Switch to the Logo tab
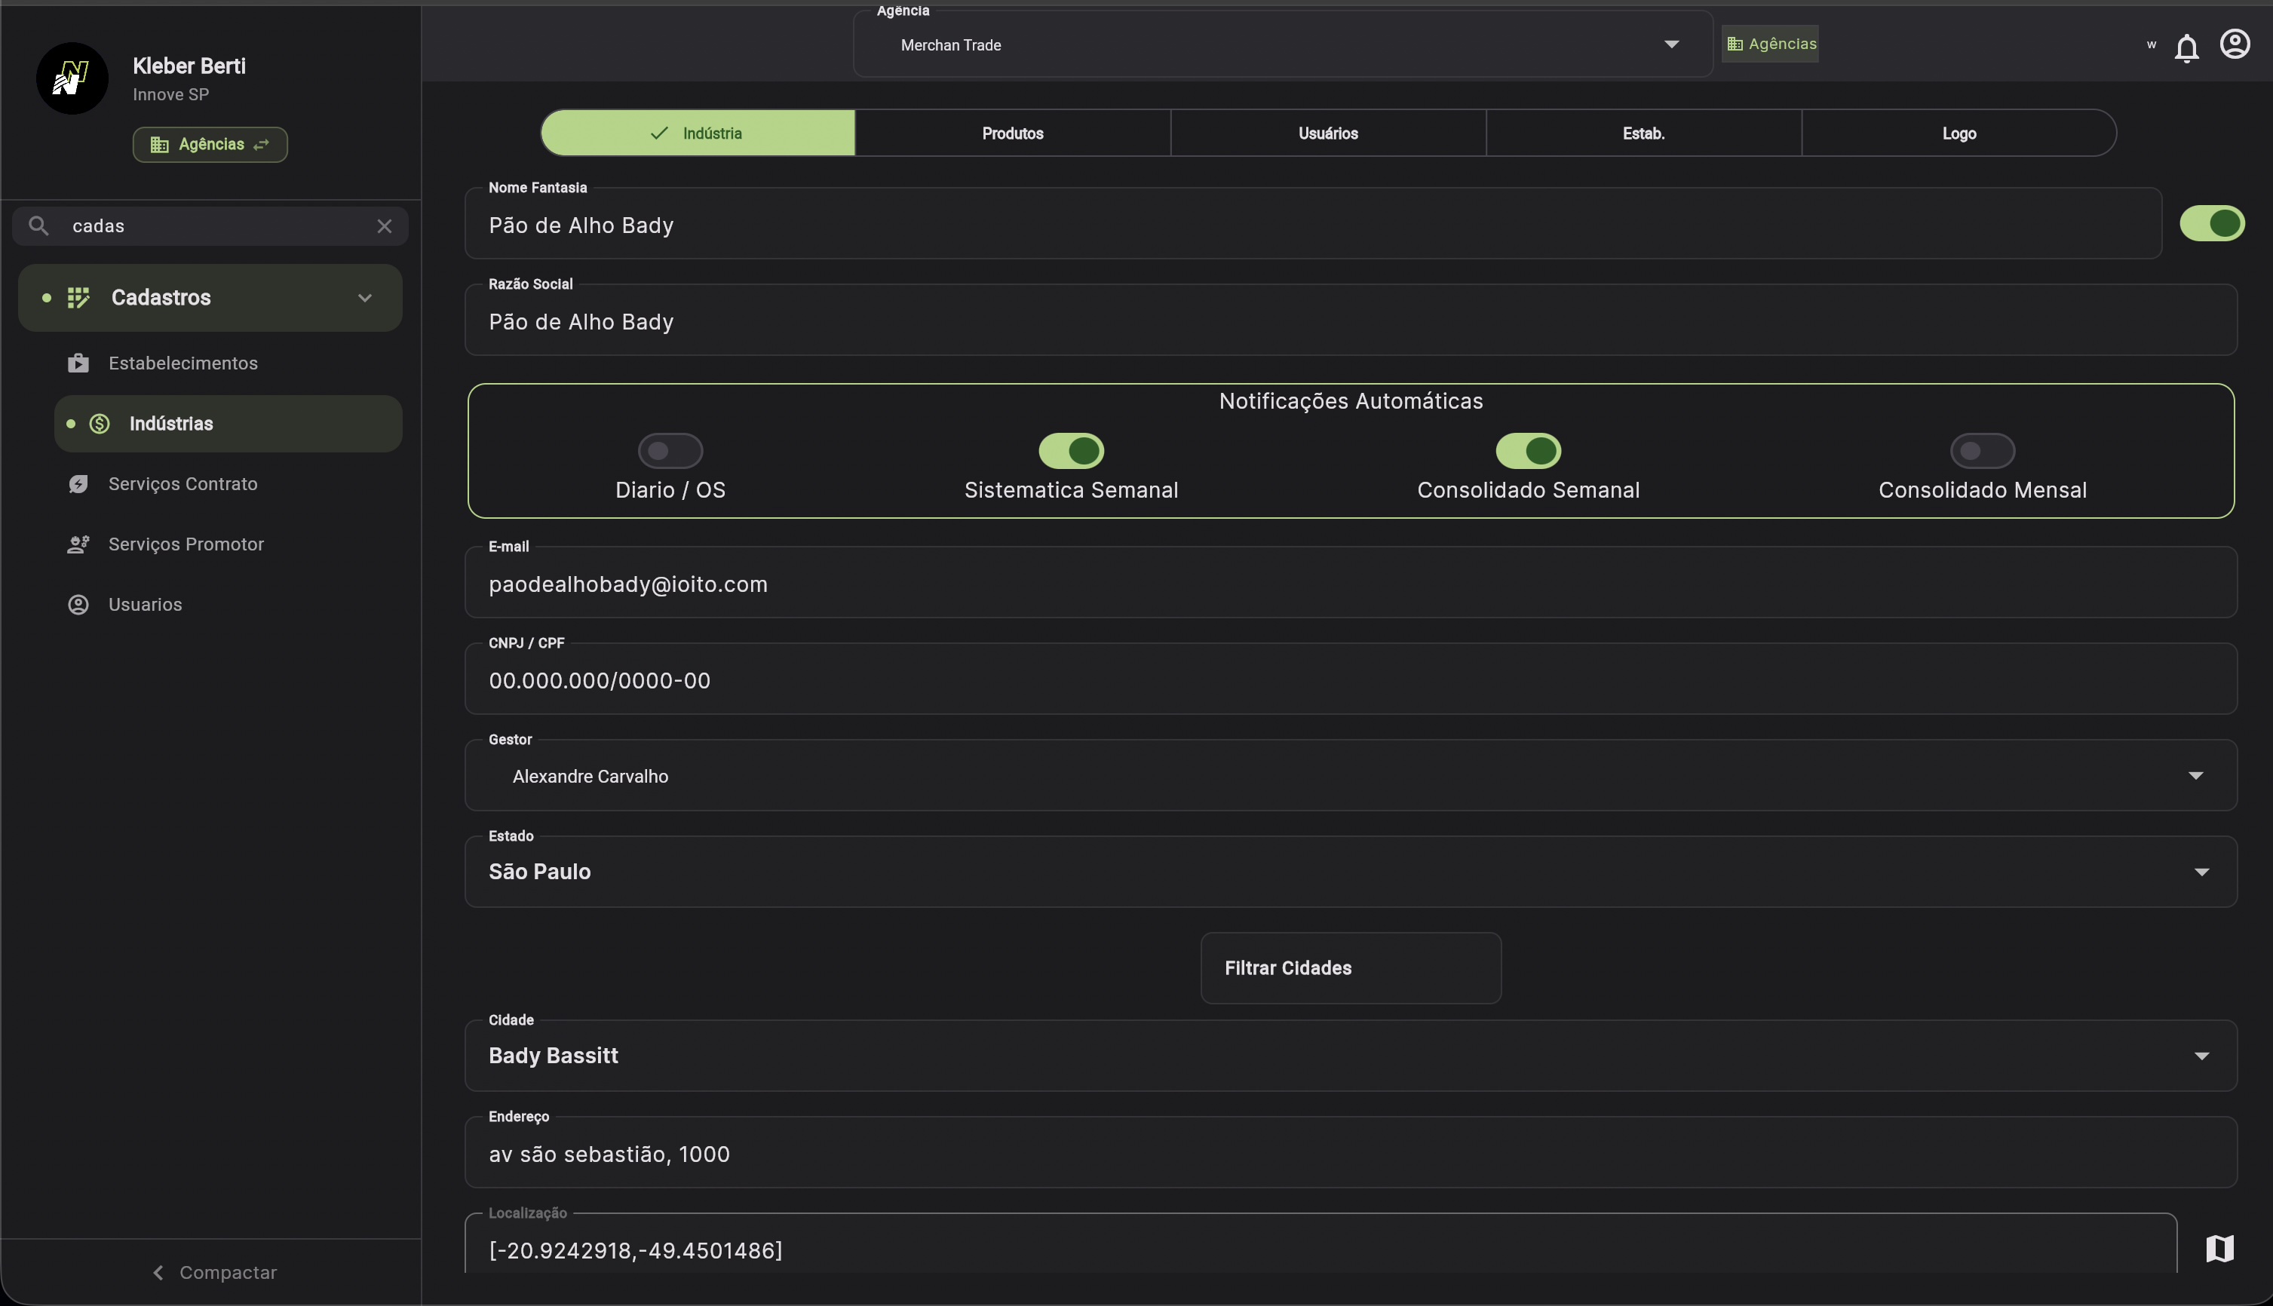 click(x=1959, y=133)
